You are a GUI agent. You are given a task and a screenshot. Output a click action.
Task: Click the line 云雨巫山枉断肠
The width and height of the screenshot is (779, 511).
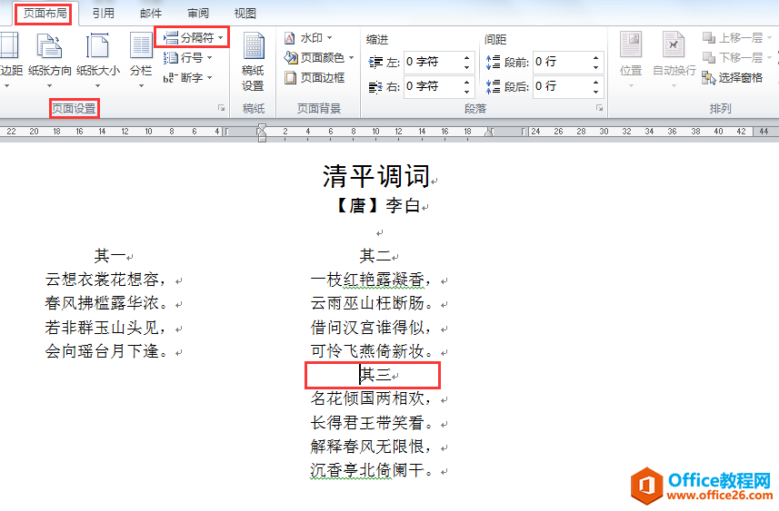(x=371, y=303)
